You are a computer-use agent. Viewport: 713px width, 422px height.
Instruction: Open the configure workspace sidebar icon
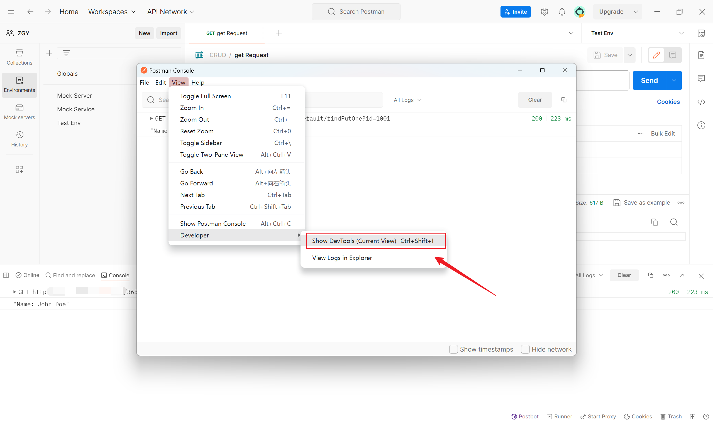[19, 170]
